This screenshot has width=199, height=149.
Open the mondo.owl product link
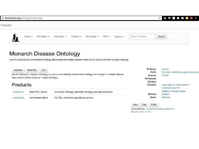point(19,92)
